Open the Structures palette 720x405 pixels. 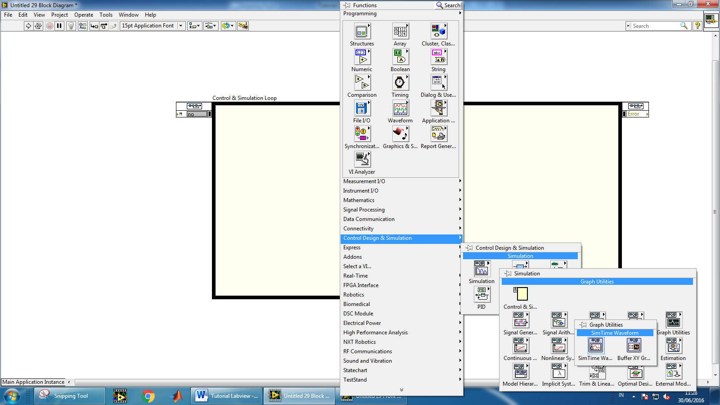click(x=362, y=31)
